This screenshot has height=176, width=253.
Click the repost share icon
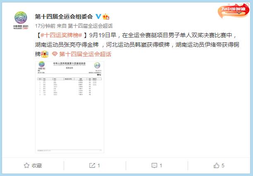pos(92,165)
